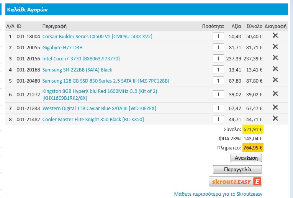Delete Cooler Master Elite Knight 350 row
The width and height of the screenshot is (293, 198).
click(275, 118)
